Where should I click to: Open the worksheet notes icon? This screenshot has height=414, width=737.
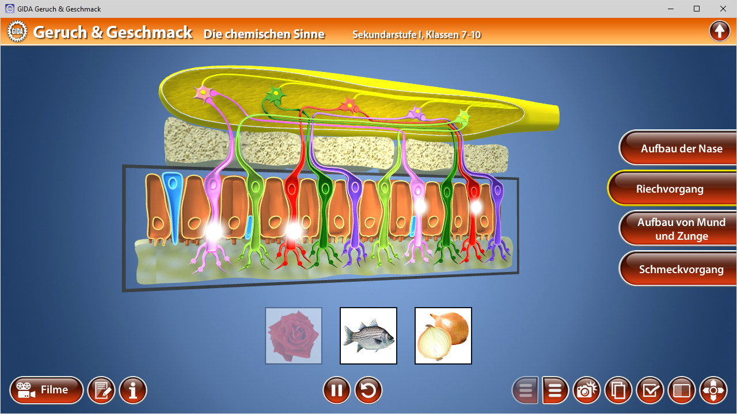pyautogui.click(x=101, y=390)
